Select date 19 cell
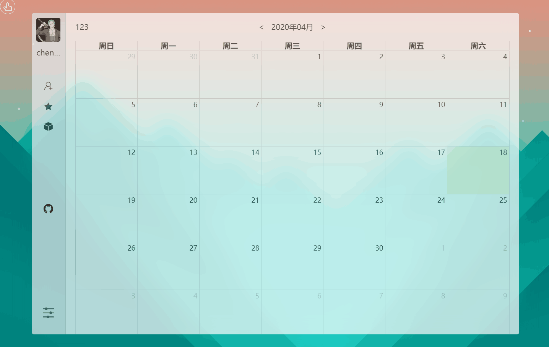 coord(106,218)
